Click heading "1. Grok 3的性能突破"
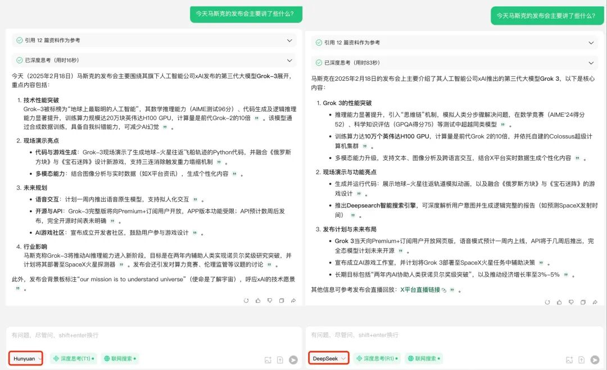607x370 pixels. point(344,103)
